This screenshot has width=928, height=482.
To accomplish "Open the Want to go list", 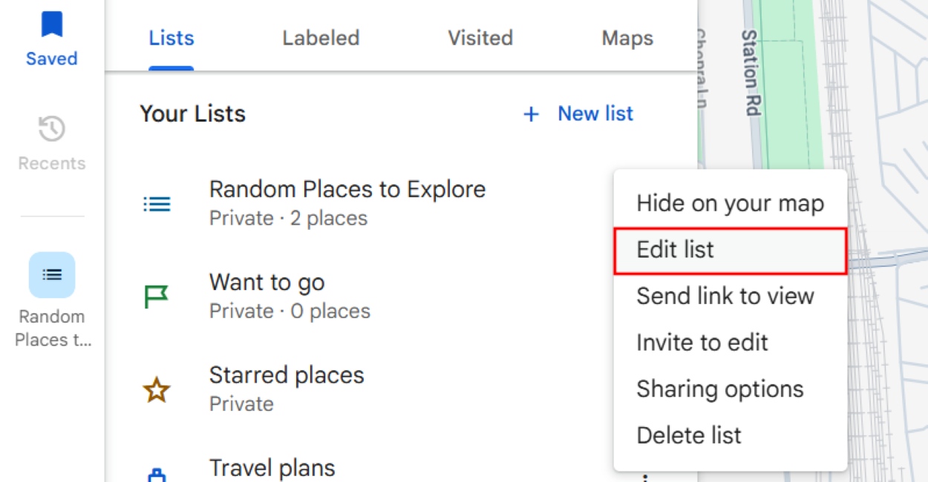I will tap(267, 283).
